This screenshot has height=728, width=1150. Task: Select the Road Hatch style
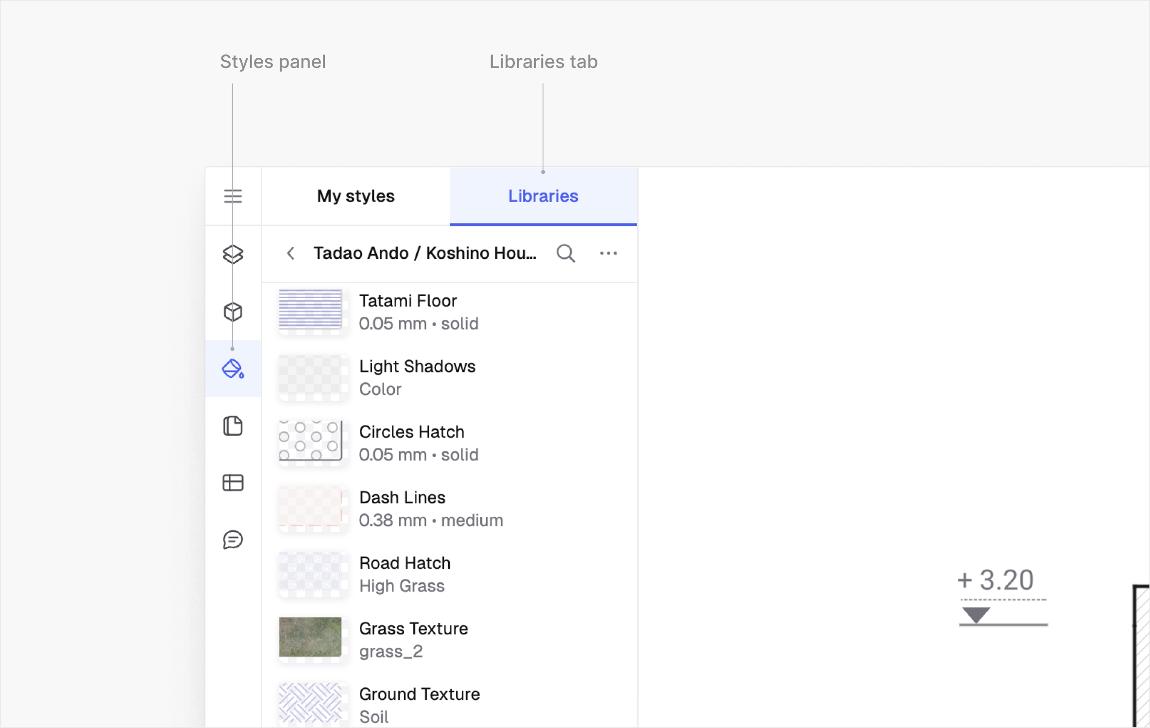click(x=405, y=574)
